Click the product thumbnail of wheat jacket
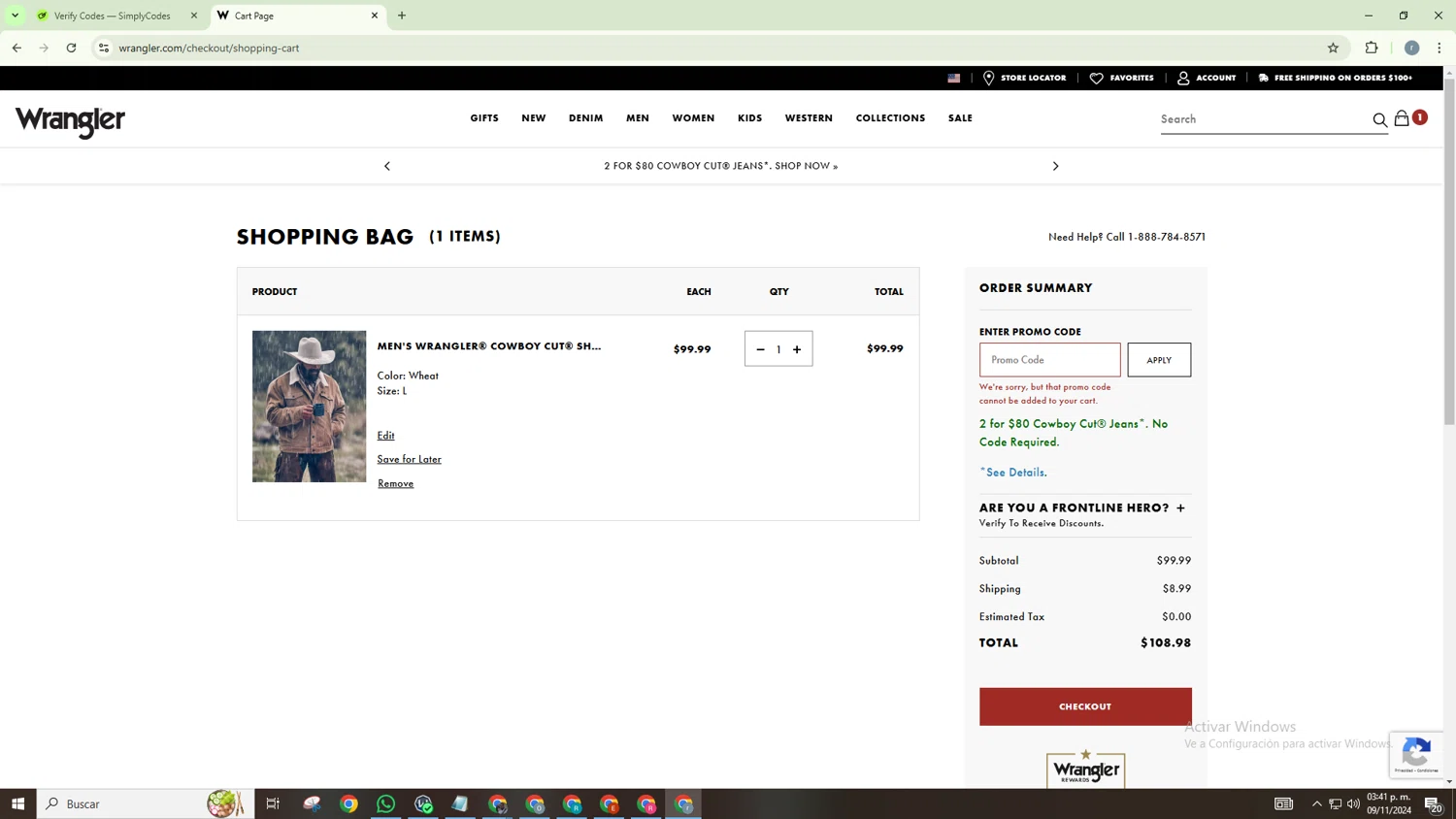 click(310, 407)
